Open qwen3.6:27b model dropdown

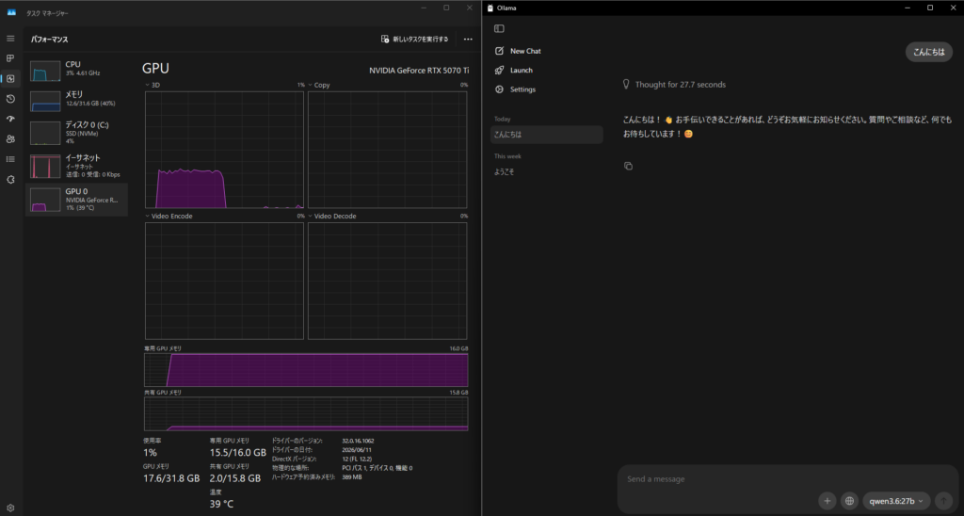896,501
